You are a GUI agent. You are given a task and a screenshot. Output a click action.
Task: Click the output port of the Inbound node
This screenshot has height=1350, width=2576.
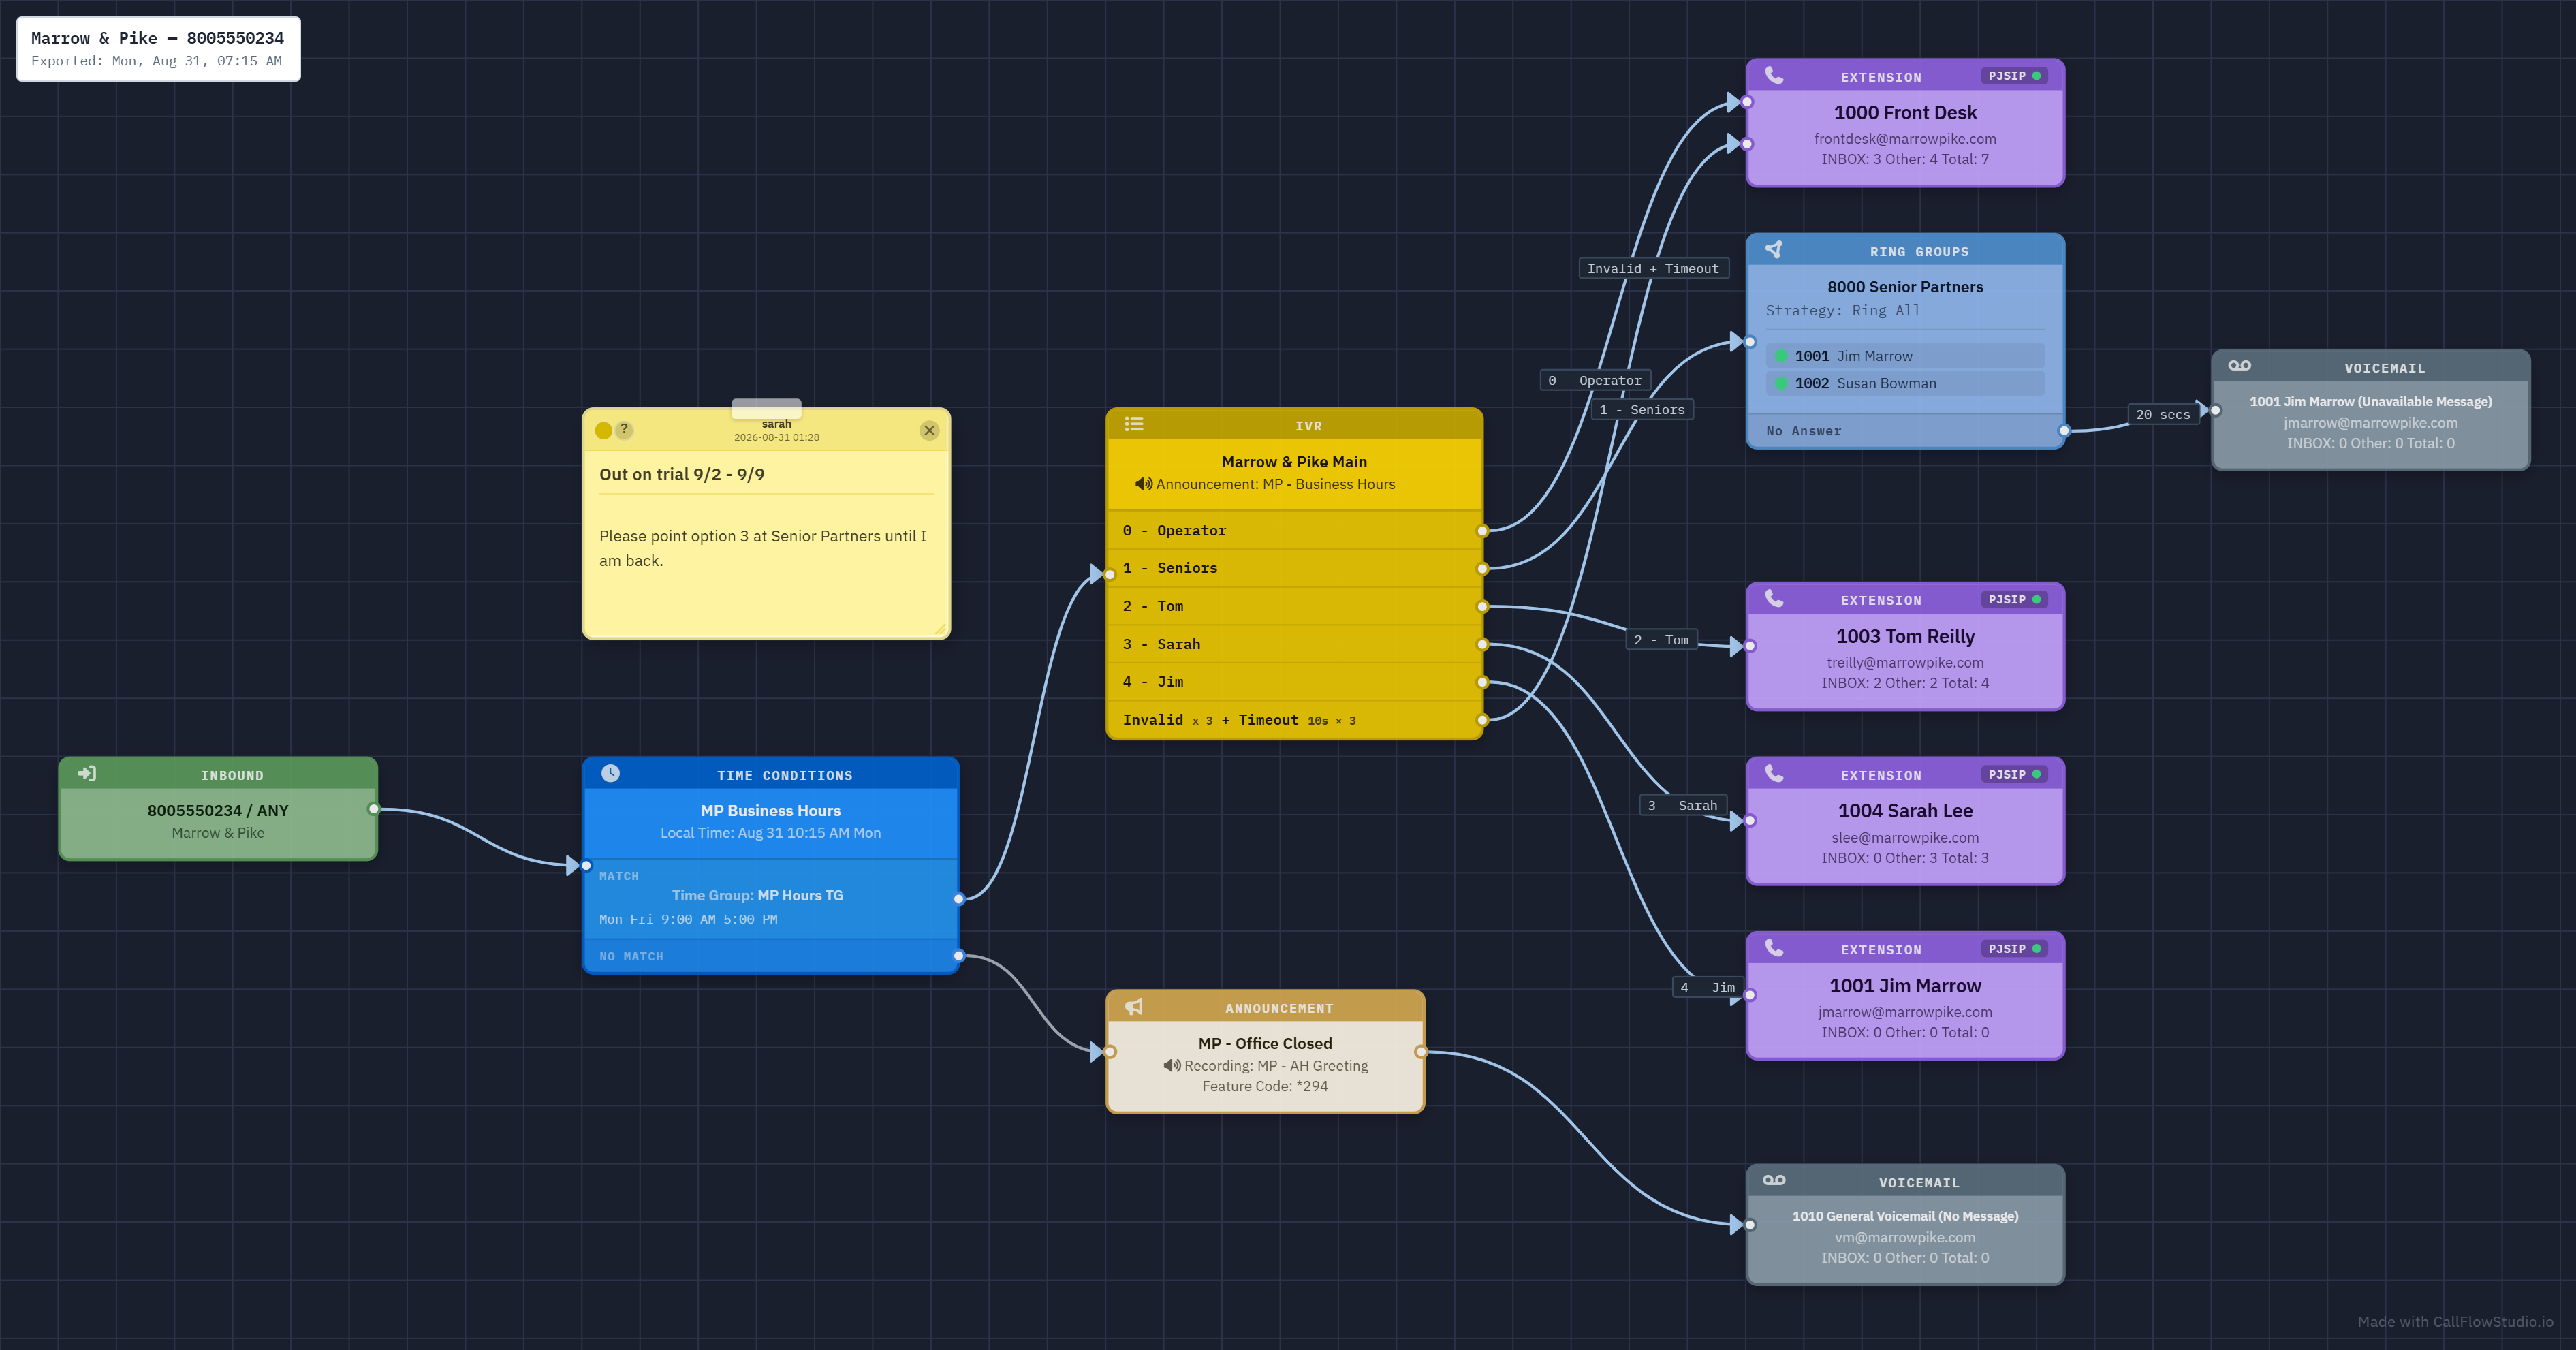pos(374,809)
